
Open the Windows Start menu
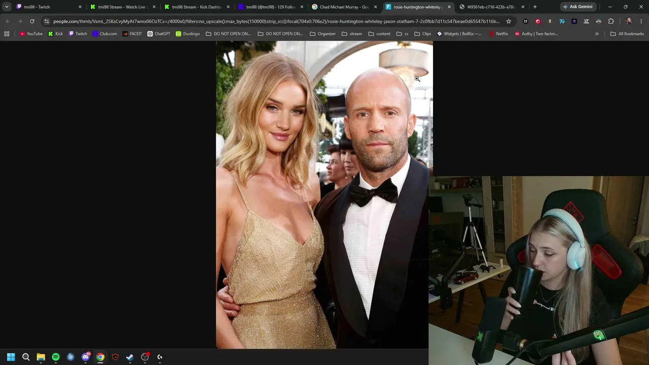(x=11, y=357)
